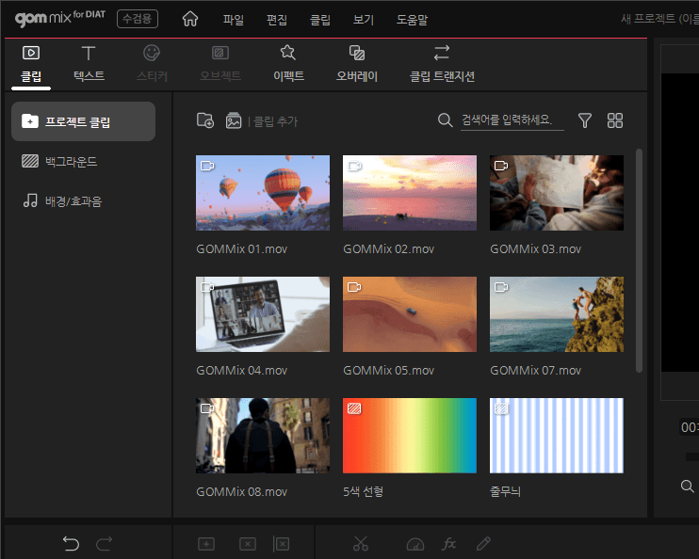Select 백그라운드 in the sidebar
Screen dimensions: 699x559
tap(71, 162)
